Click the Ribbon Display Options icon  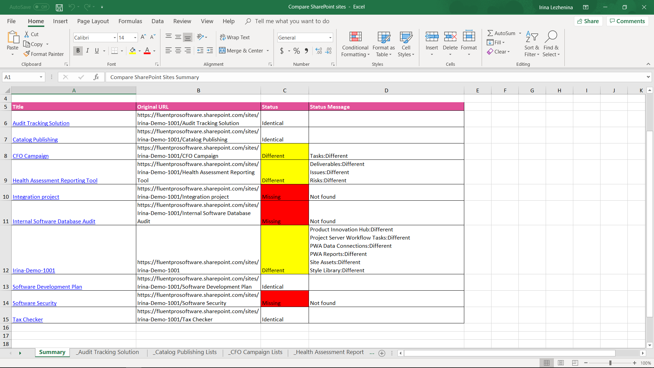click(586, 7)
